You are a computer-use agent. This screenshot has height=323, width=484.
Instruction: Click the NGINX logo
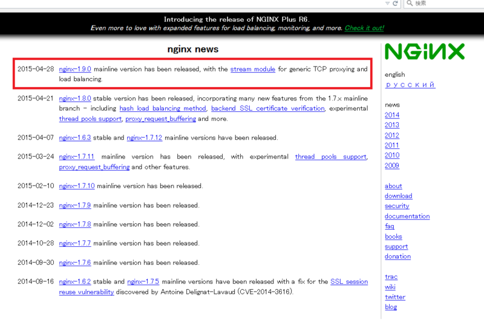(x=425, y=51)
